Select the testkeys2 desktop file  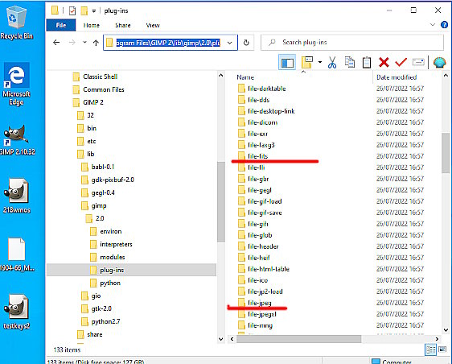16,312
